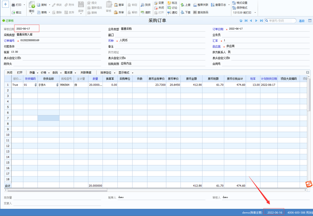Click the 格式设置 format settings icon
Viewport: 313px width, 216px height.
(x=234, y=3)
